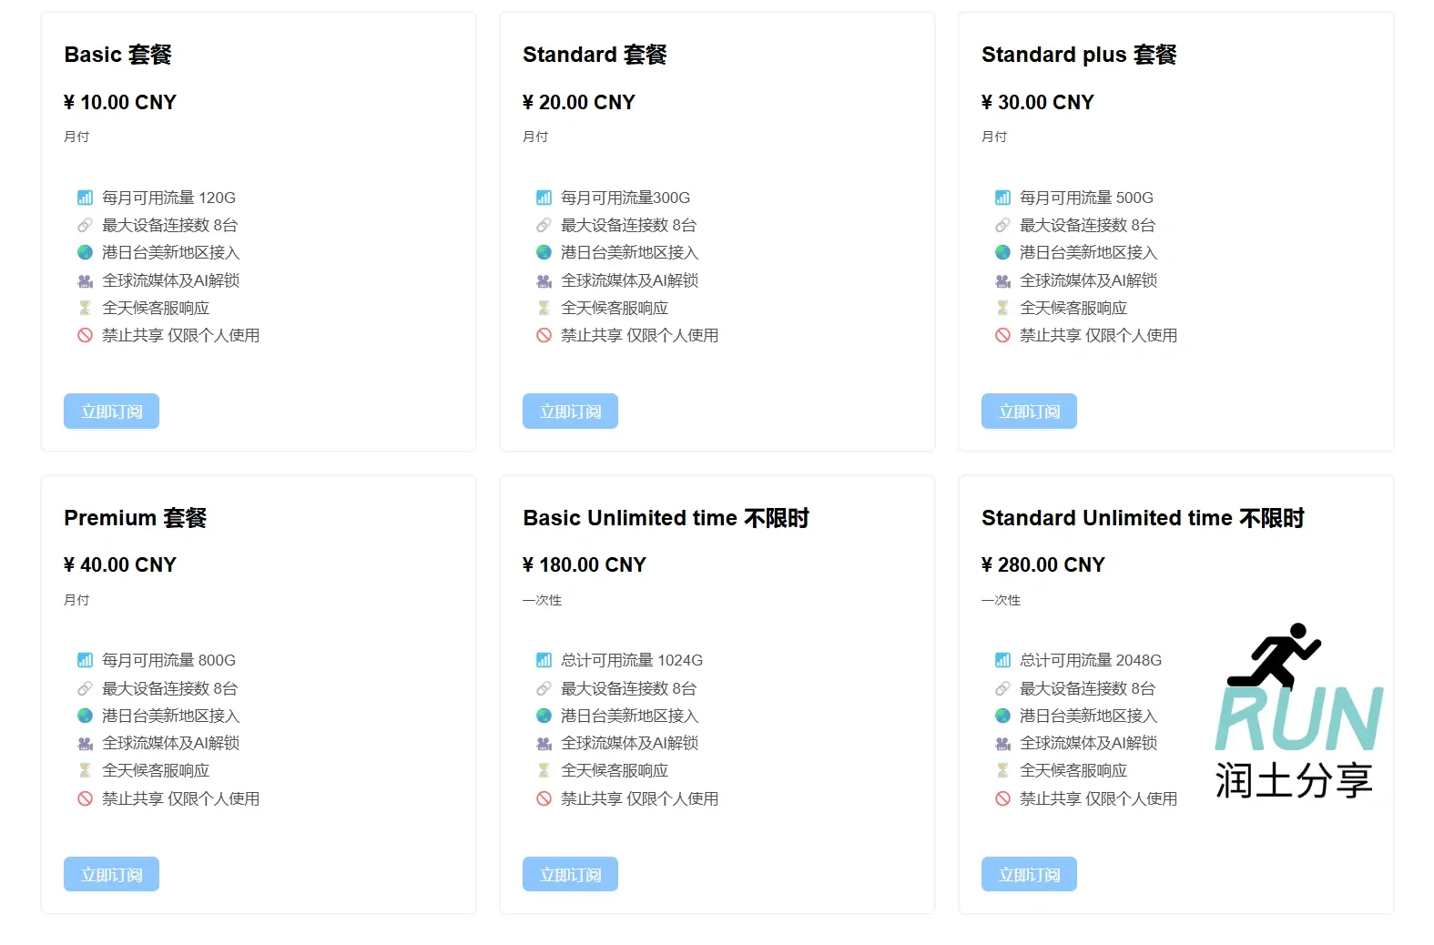This screenshot has height=945, width=1434.
Task: Click the hourglass icon on Standard 套餐 card
Action: click(x=544, y=308)
